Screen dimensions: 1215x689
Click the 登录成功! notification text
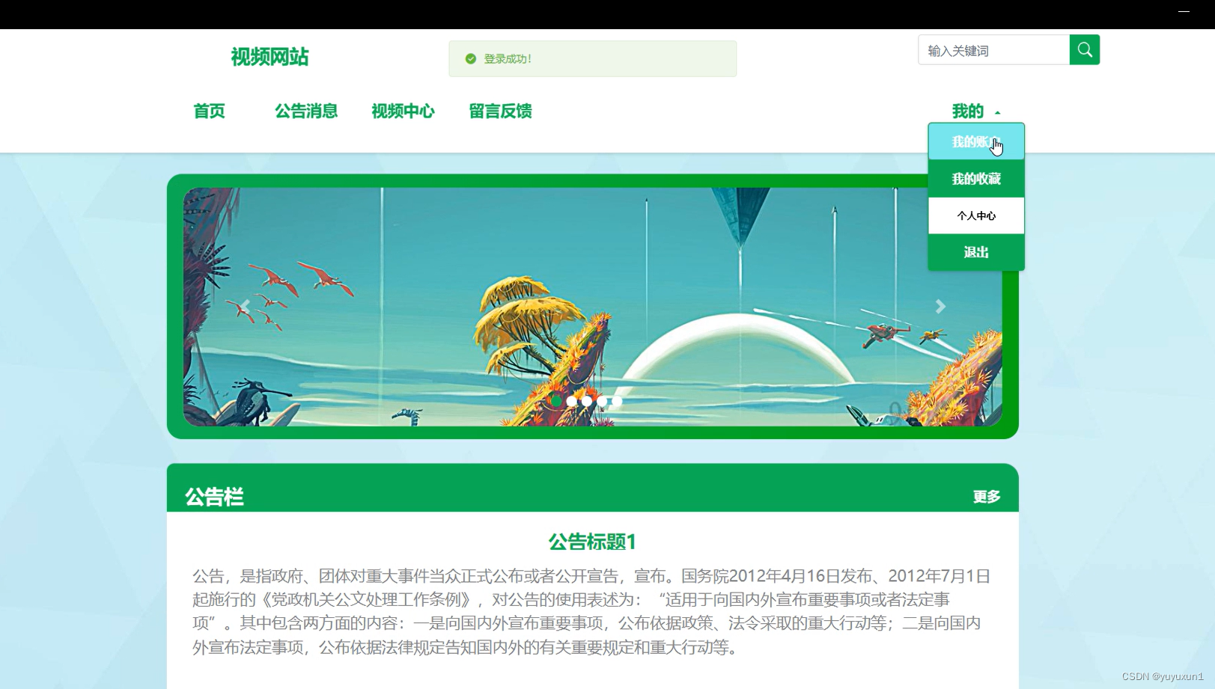tap(508, 58)
